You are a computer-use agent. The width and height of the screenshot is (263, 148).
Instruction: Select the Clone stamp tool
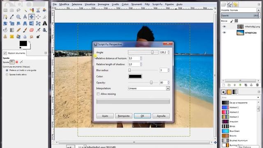(5, 37)
